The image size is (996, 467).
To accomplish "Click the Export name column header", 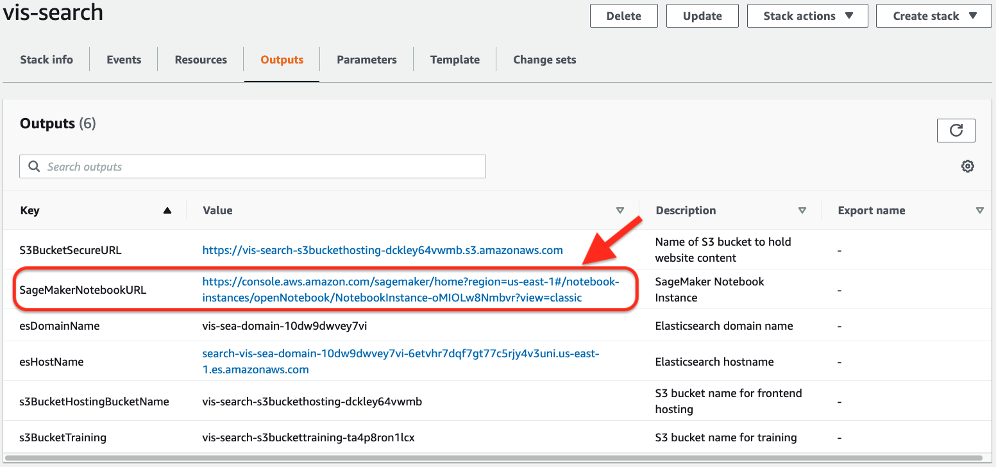I will pyautogui.click(x=872, y=210).
